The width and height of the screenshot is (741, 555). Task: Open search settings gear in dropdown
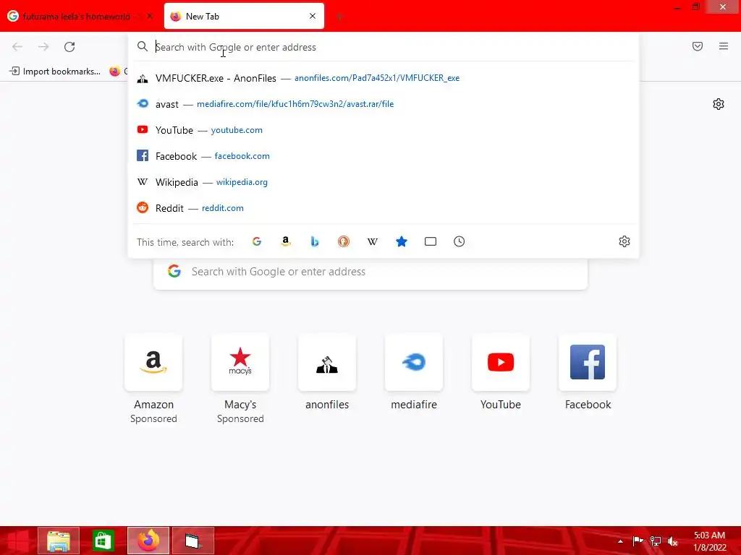coord(624,241)
